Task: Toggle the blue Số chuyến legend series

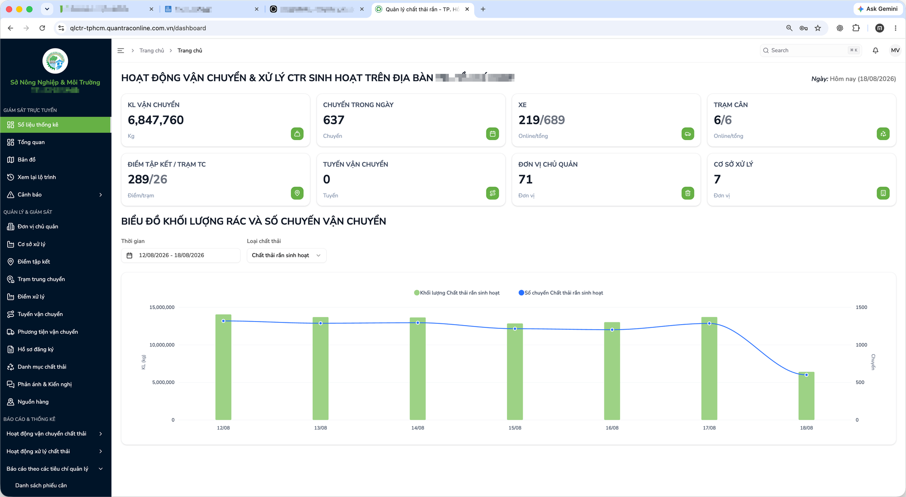Action: point(561,293)
